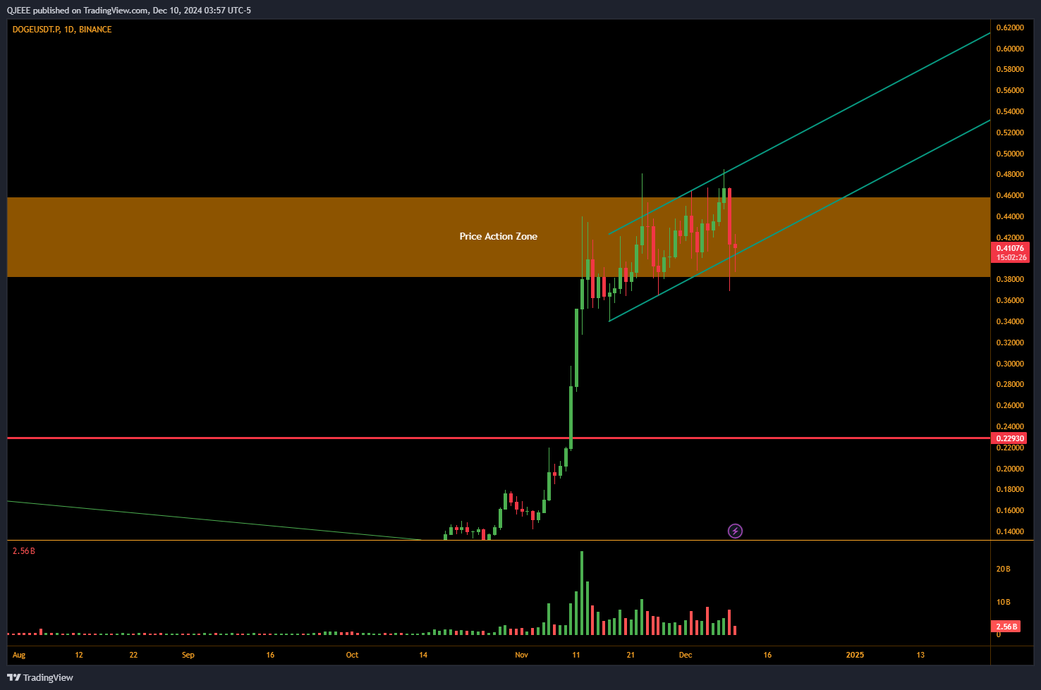Click the volume value tag 2.56 B on the right axis
This screenshot has width=1041, height=690.
[1006, 627]
